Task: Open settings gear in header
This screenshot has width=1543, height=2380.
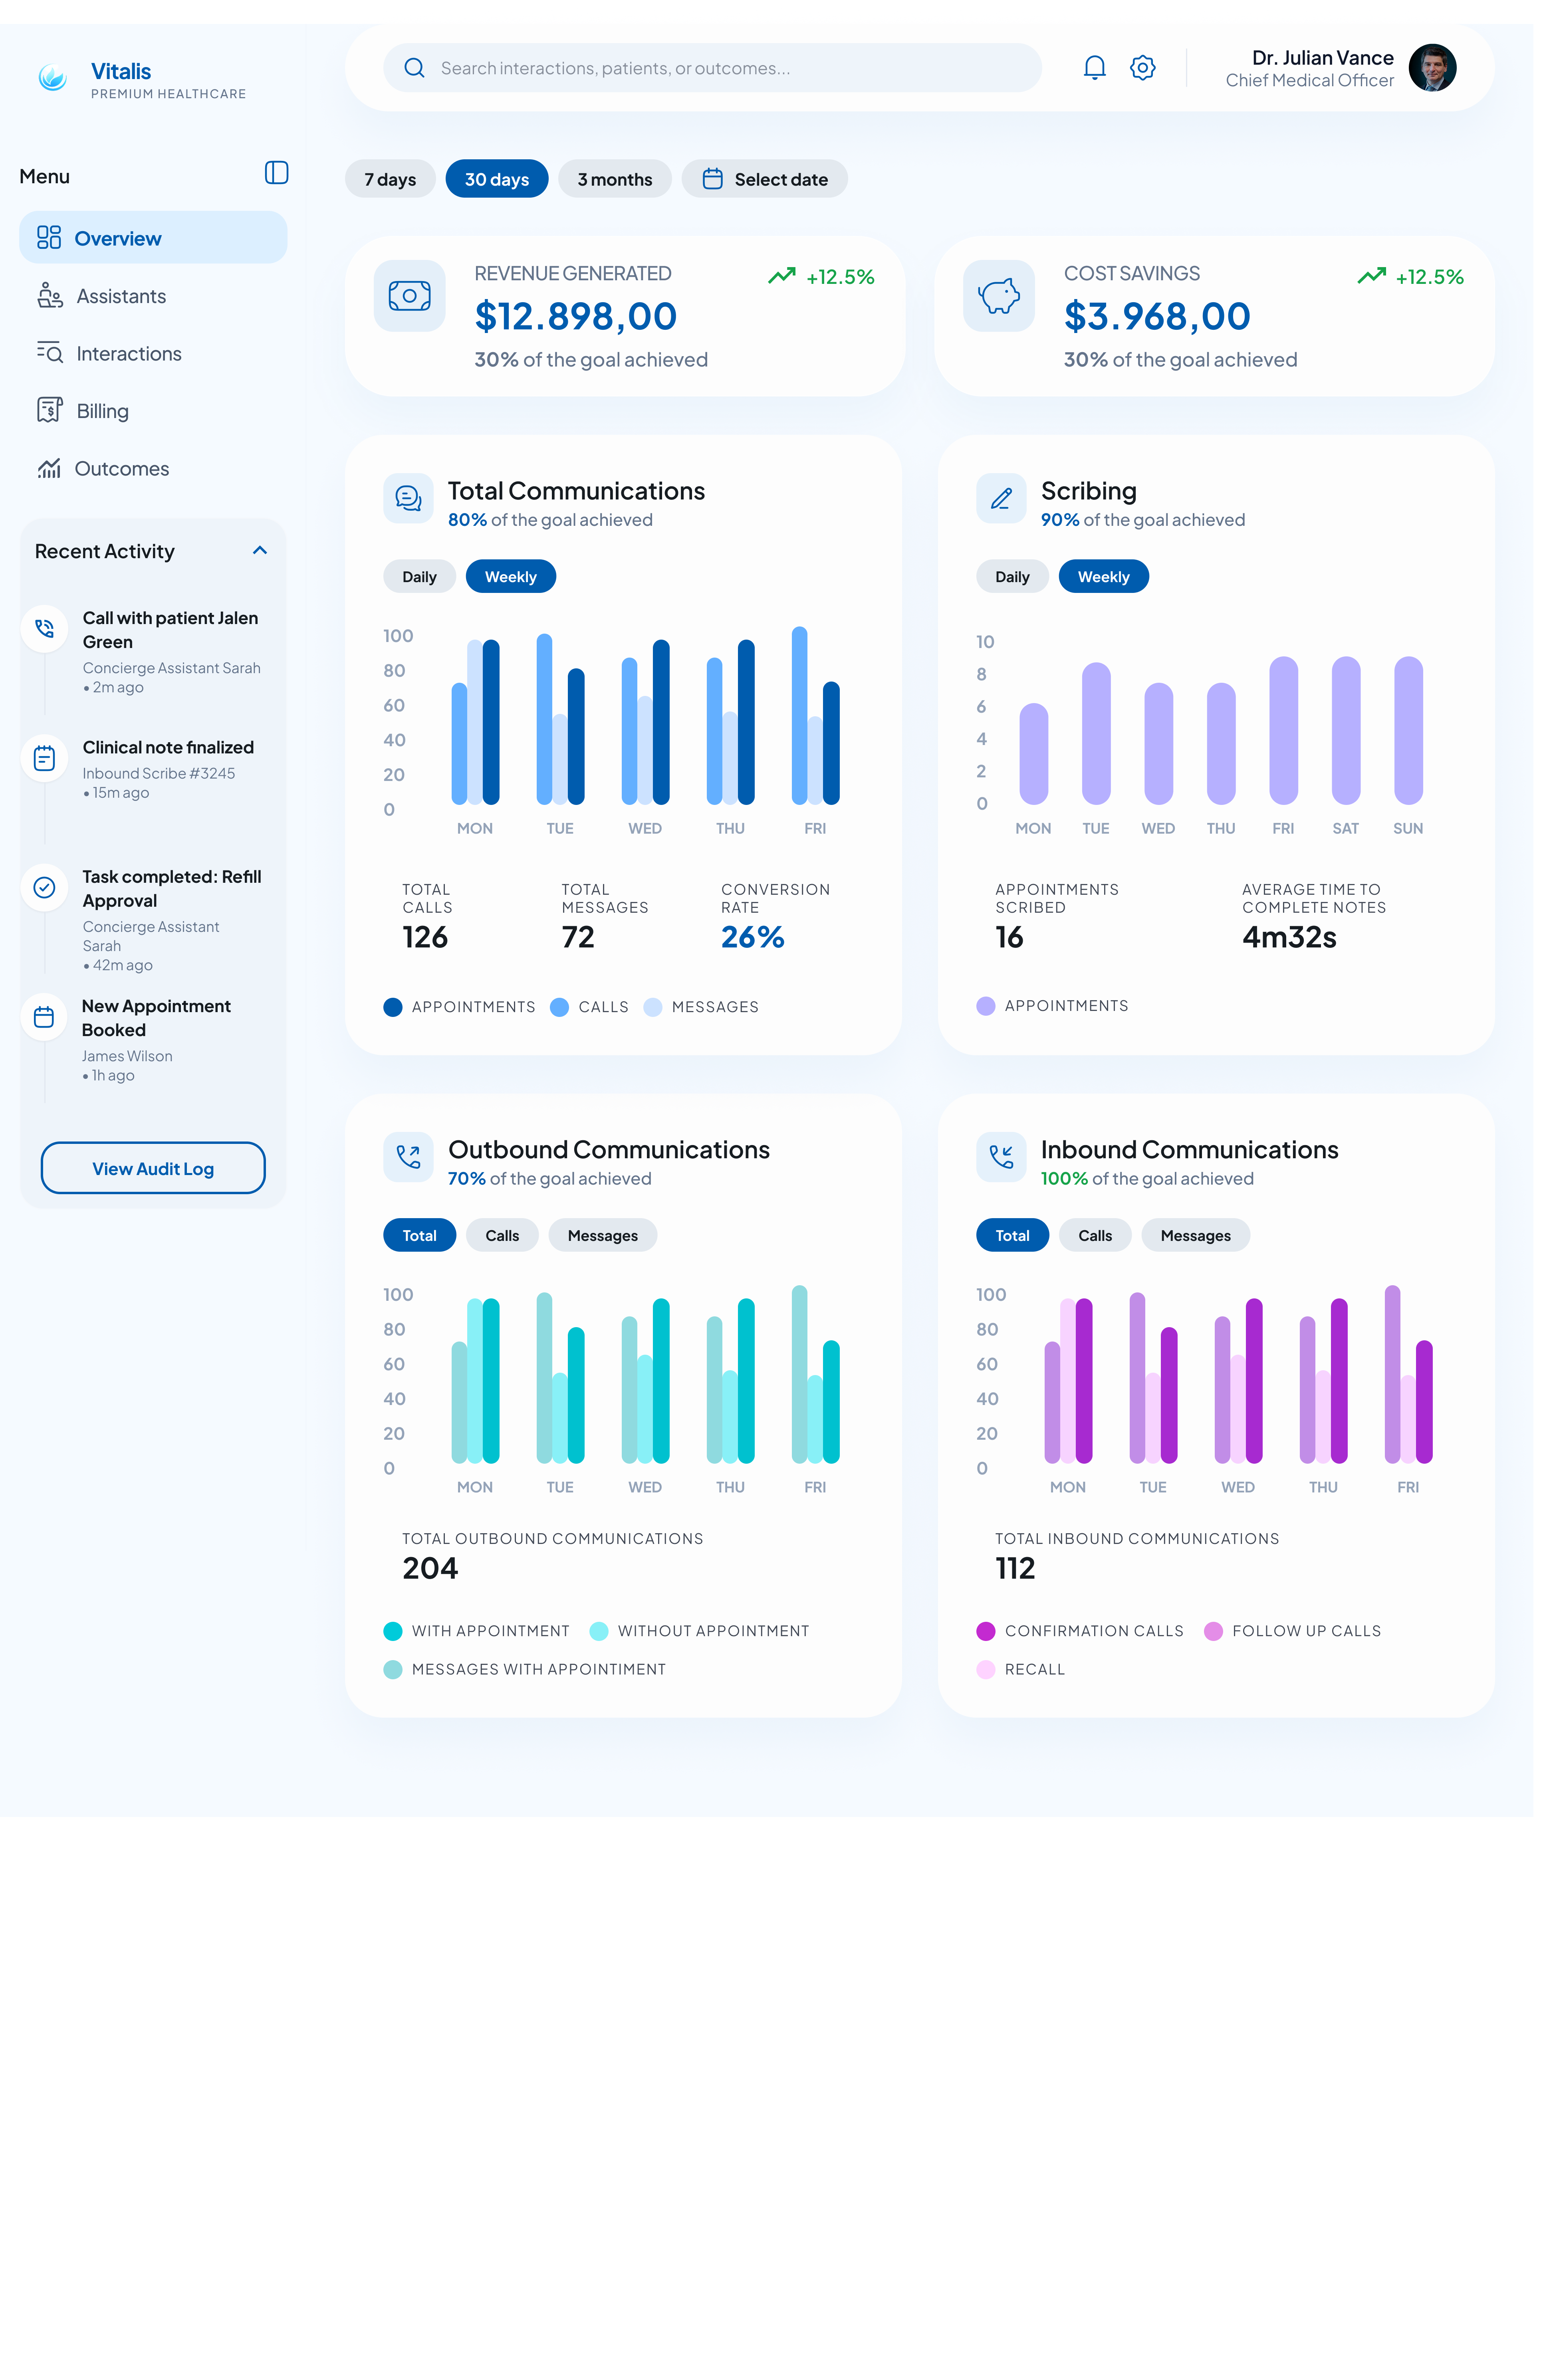Action: (x=1142, y=68)
